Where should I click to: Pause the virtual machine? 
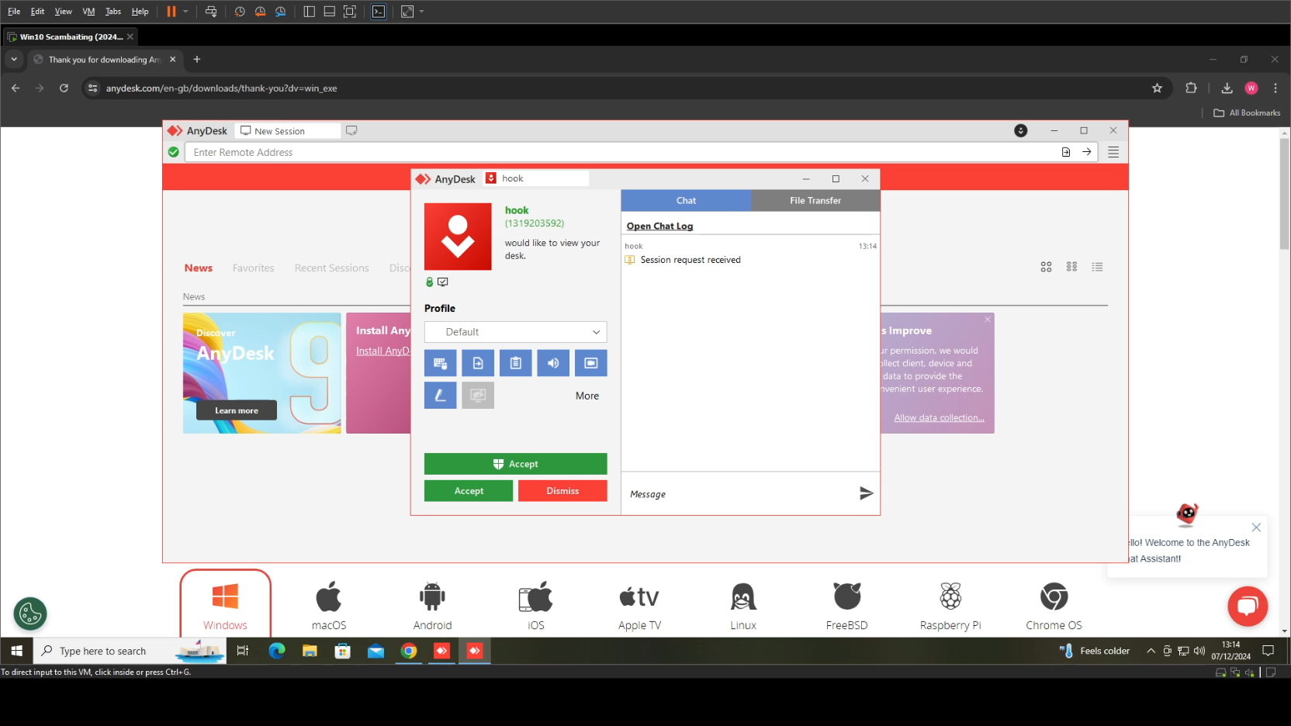coord(171,12)
